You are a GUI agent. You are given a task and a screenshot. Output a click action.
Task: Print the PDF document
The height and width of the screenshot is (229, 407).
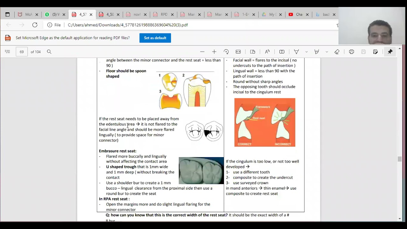[351, 52]
